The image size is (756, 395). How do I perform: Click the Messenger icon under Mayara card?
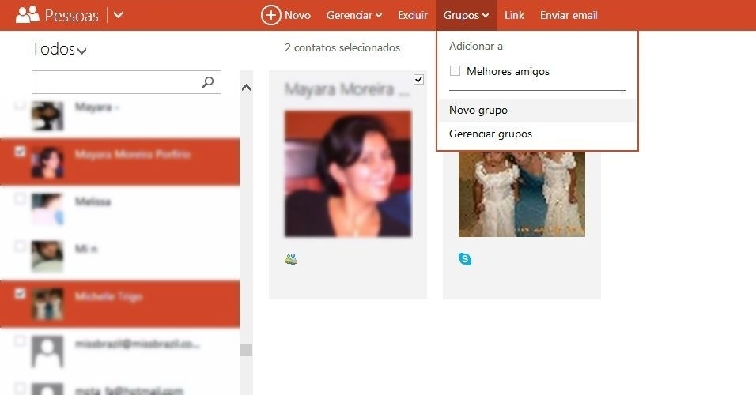pyautogui.click(x=291, y=259)
